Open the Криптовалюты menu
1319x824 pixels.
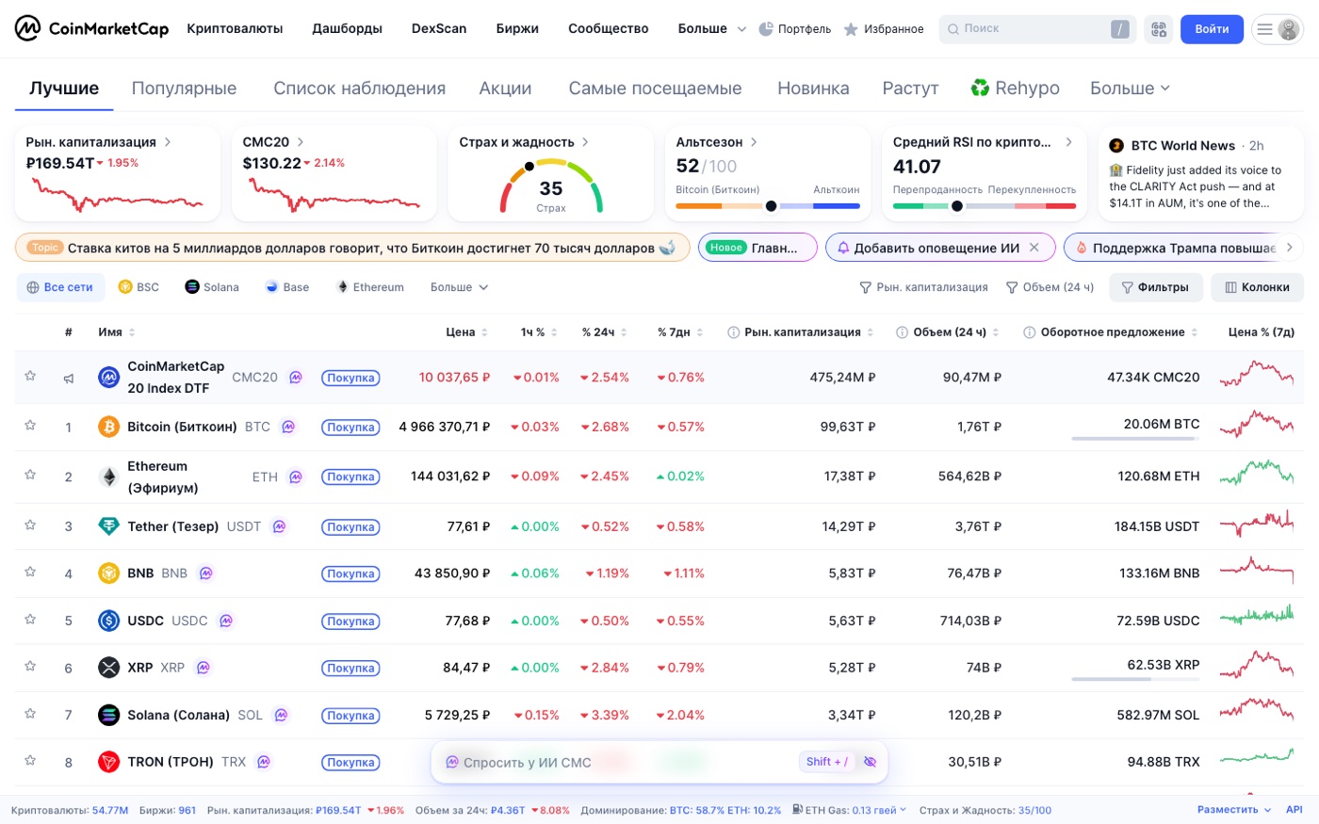click(x=235, y=29)
